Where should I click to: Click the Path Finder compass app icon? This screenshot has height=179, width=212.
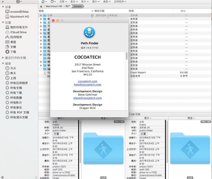(89, 32)
